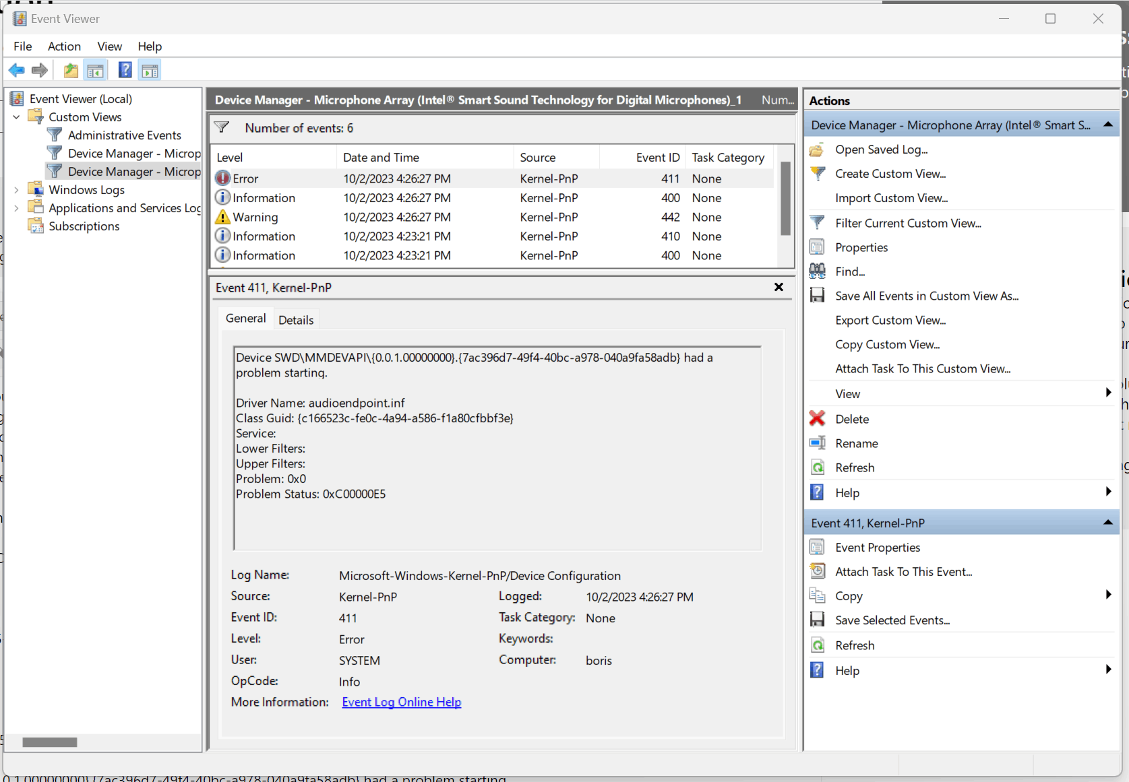Click the Forward arrow toolbar icon

(x=40, y=70)
